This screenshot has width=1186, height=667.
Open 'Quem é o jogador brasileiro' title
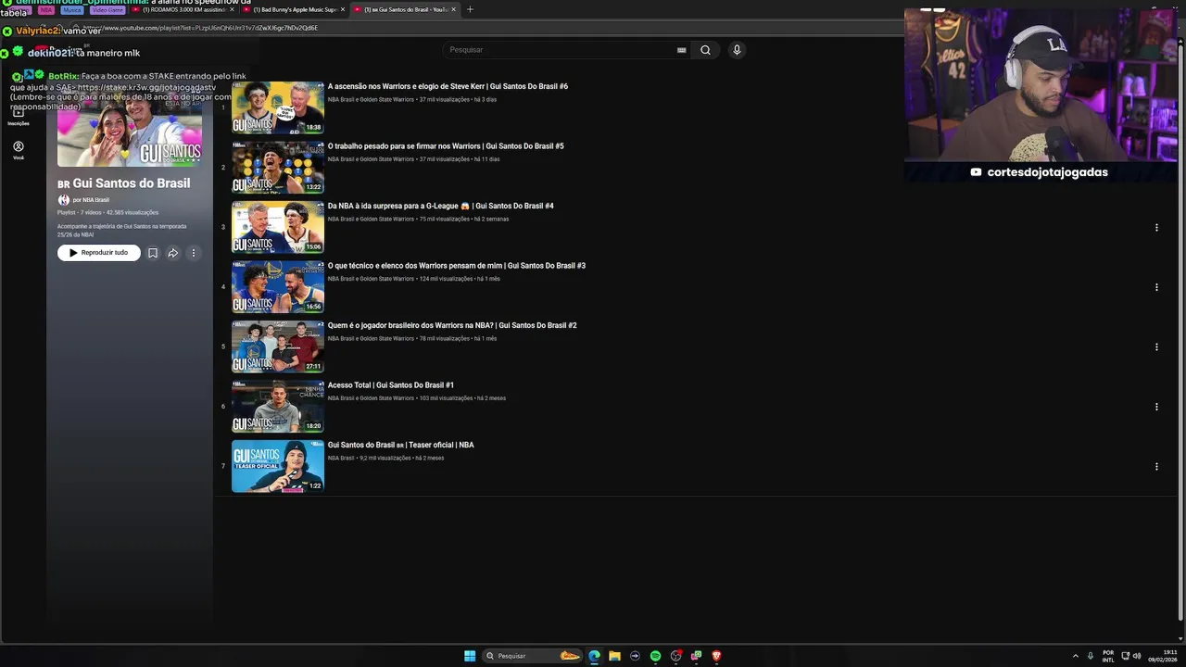(452, 325)
